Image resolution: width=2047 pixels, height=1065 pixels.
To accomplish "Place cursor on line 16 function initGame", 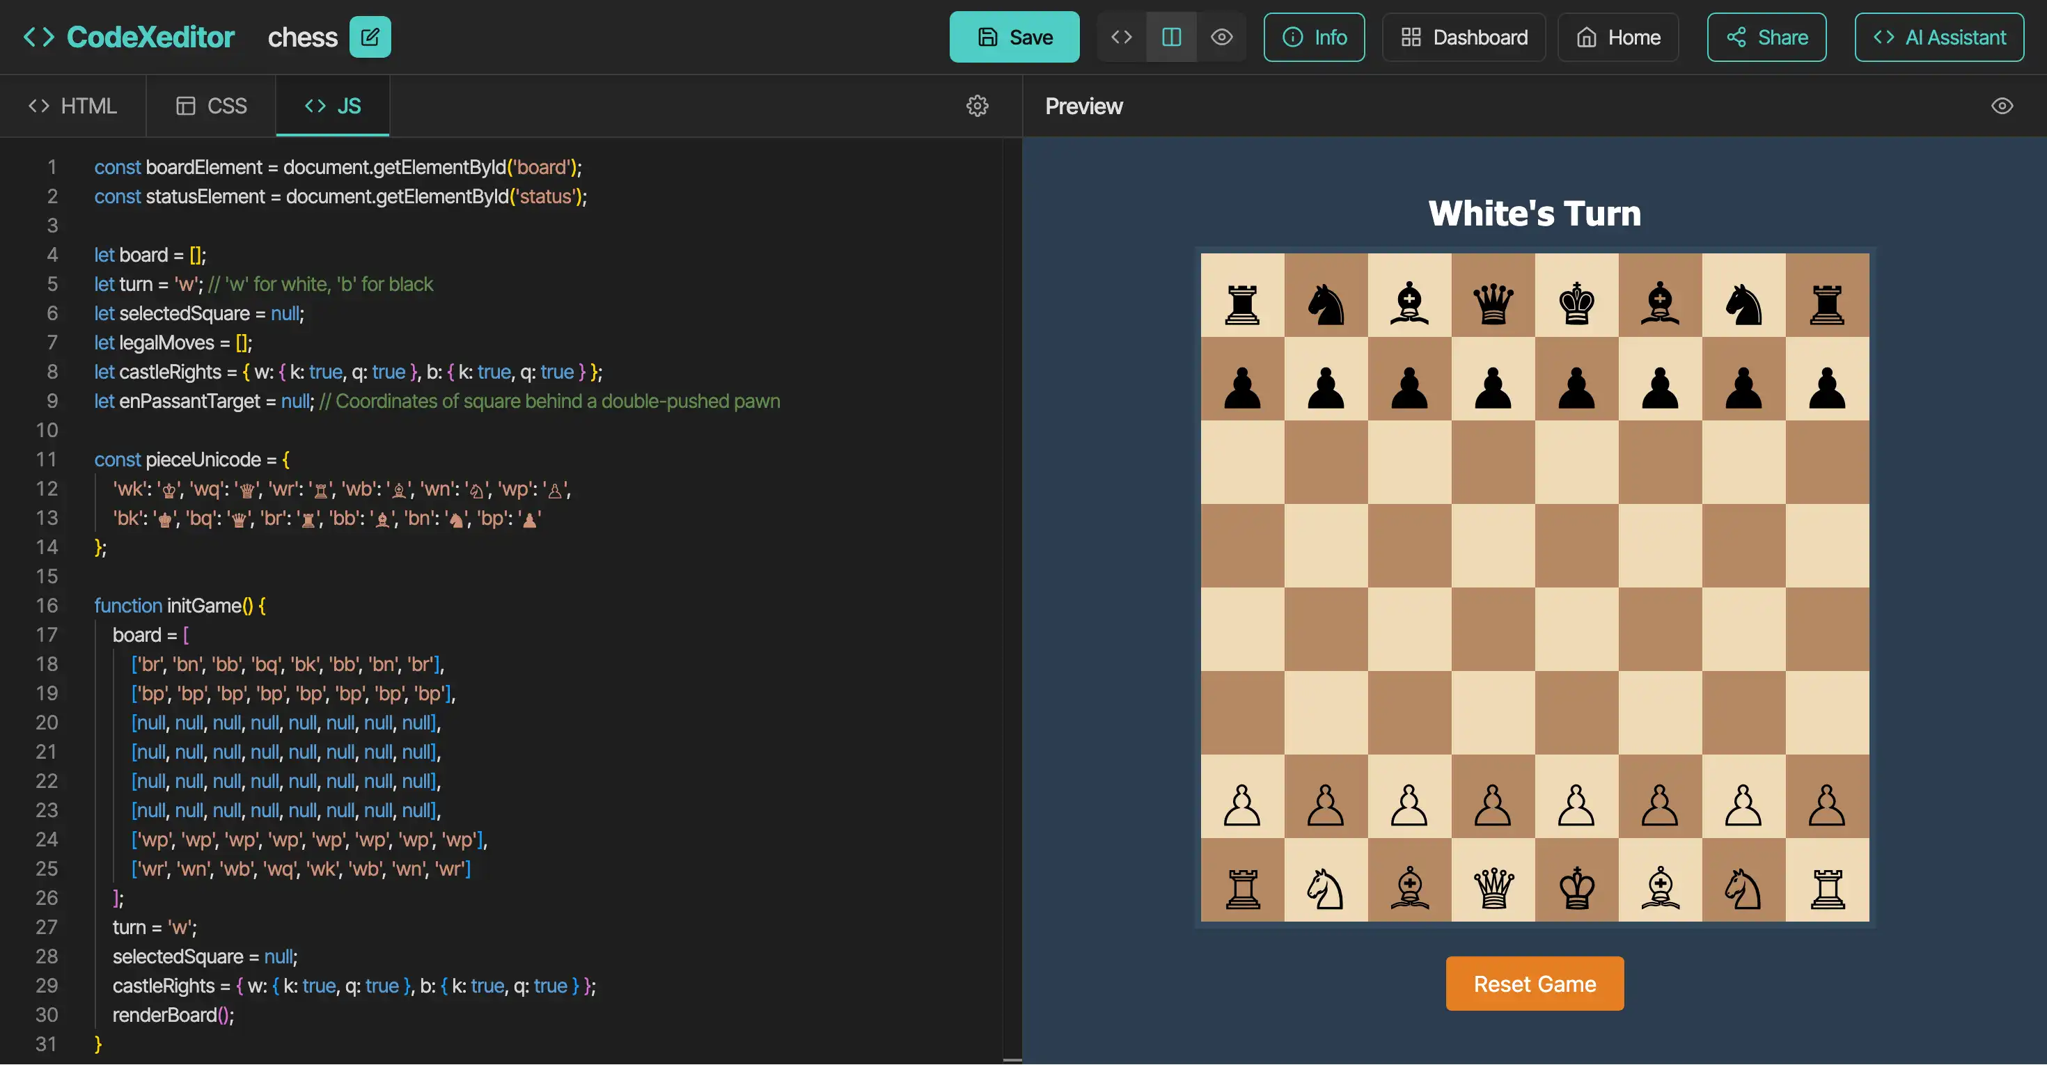I will 180,605.
